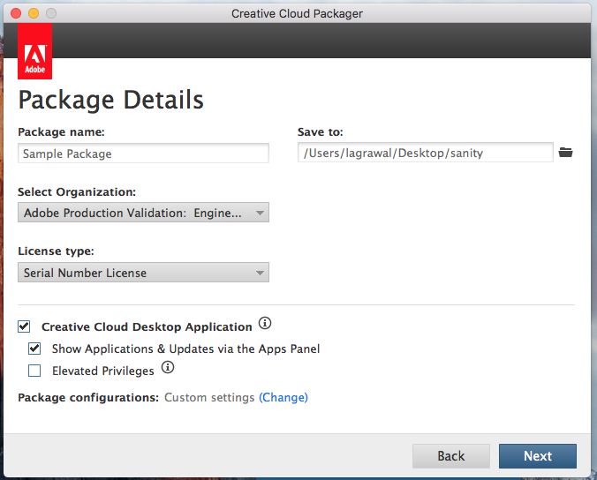Click the Change link for package configurations
597x480 pixels.
click(x=283, y=398)
